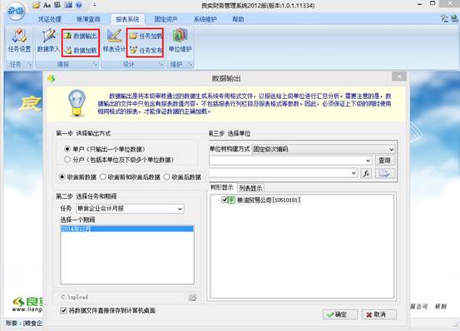Click the fx formula button
Image resolution: width=460 pixels, height=331 pixels.
tap(366, 173)
